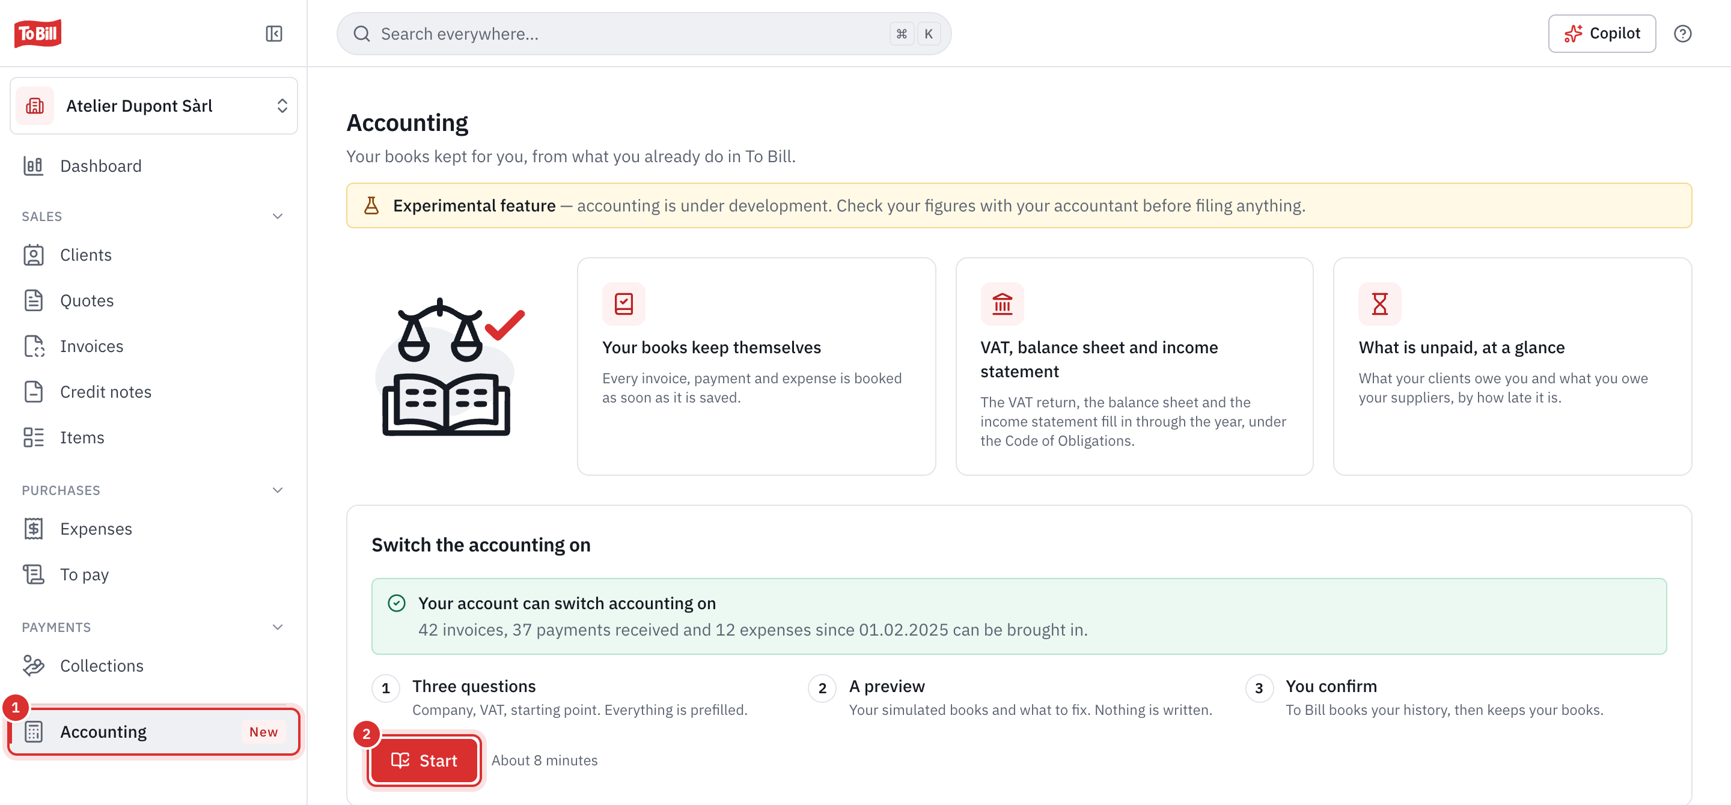
Task: Click the New badge beside Accounting
Action: pyautogui.click(x=263, y=732)
